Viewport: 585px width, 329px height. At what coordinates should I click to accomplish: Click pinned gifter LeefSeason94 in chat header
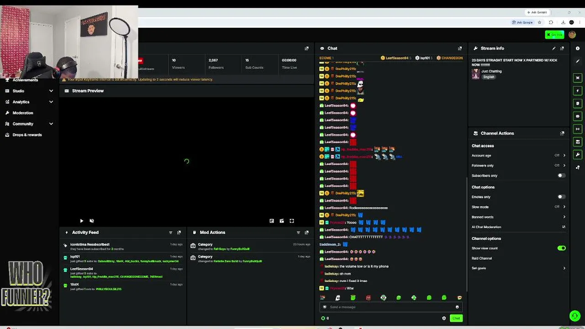[396, 58]
